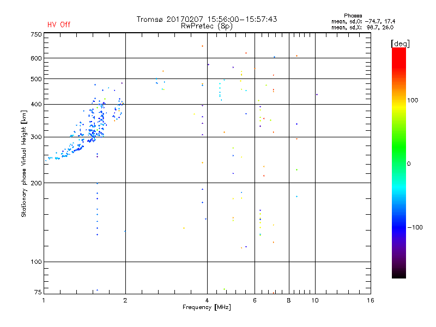This screenshot has height=327, width=436.
Task: Click the RwPretec (8p) subtitle
Action: [207, 26]
